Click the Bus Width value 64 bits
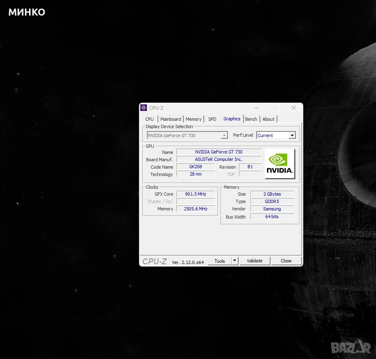This screenshot has height=359, width=376. [x=272, y=217]
